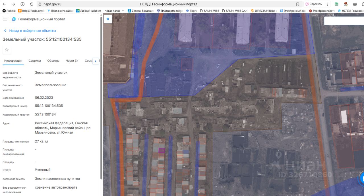Reload the nspd.gov.ru page
This screenshot has width=364, height=196.
tap(32, 4)
